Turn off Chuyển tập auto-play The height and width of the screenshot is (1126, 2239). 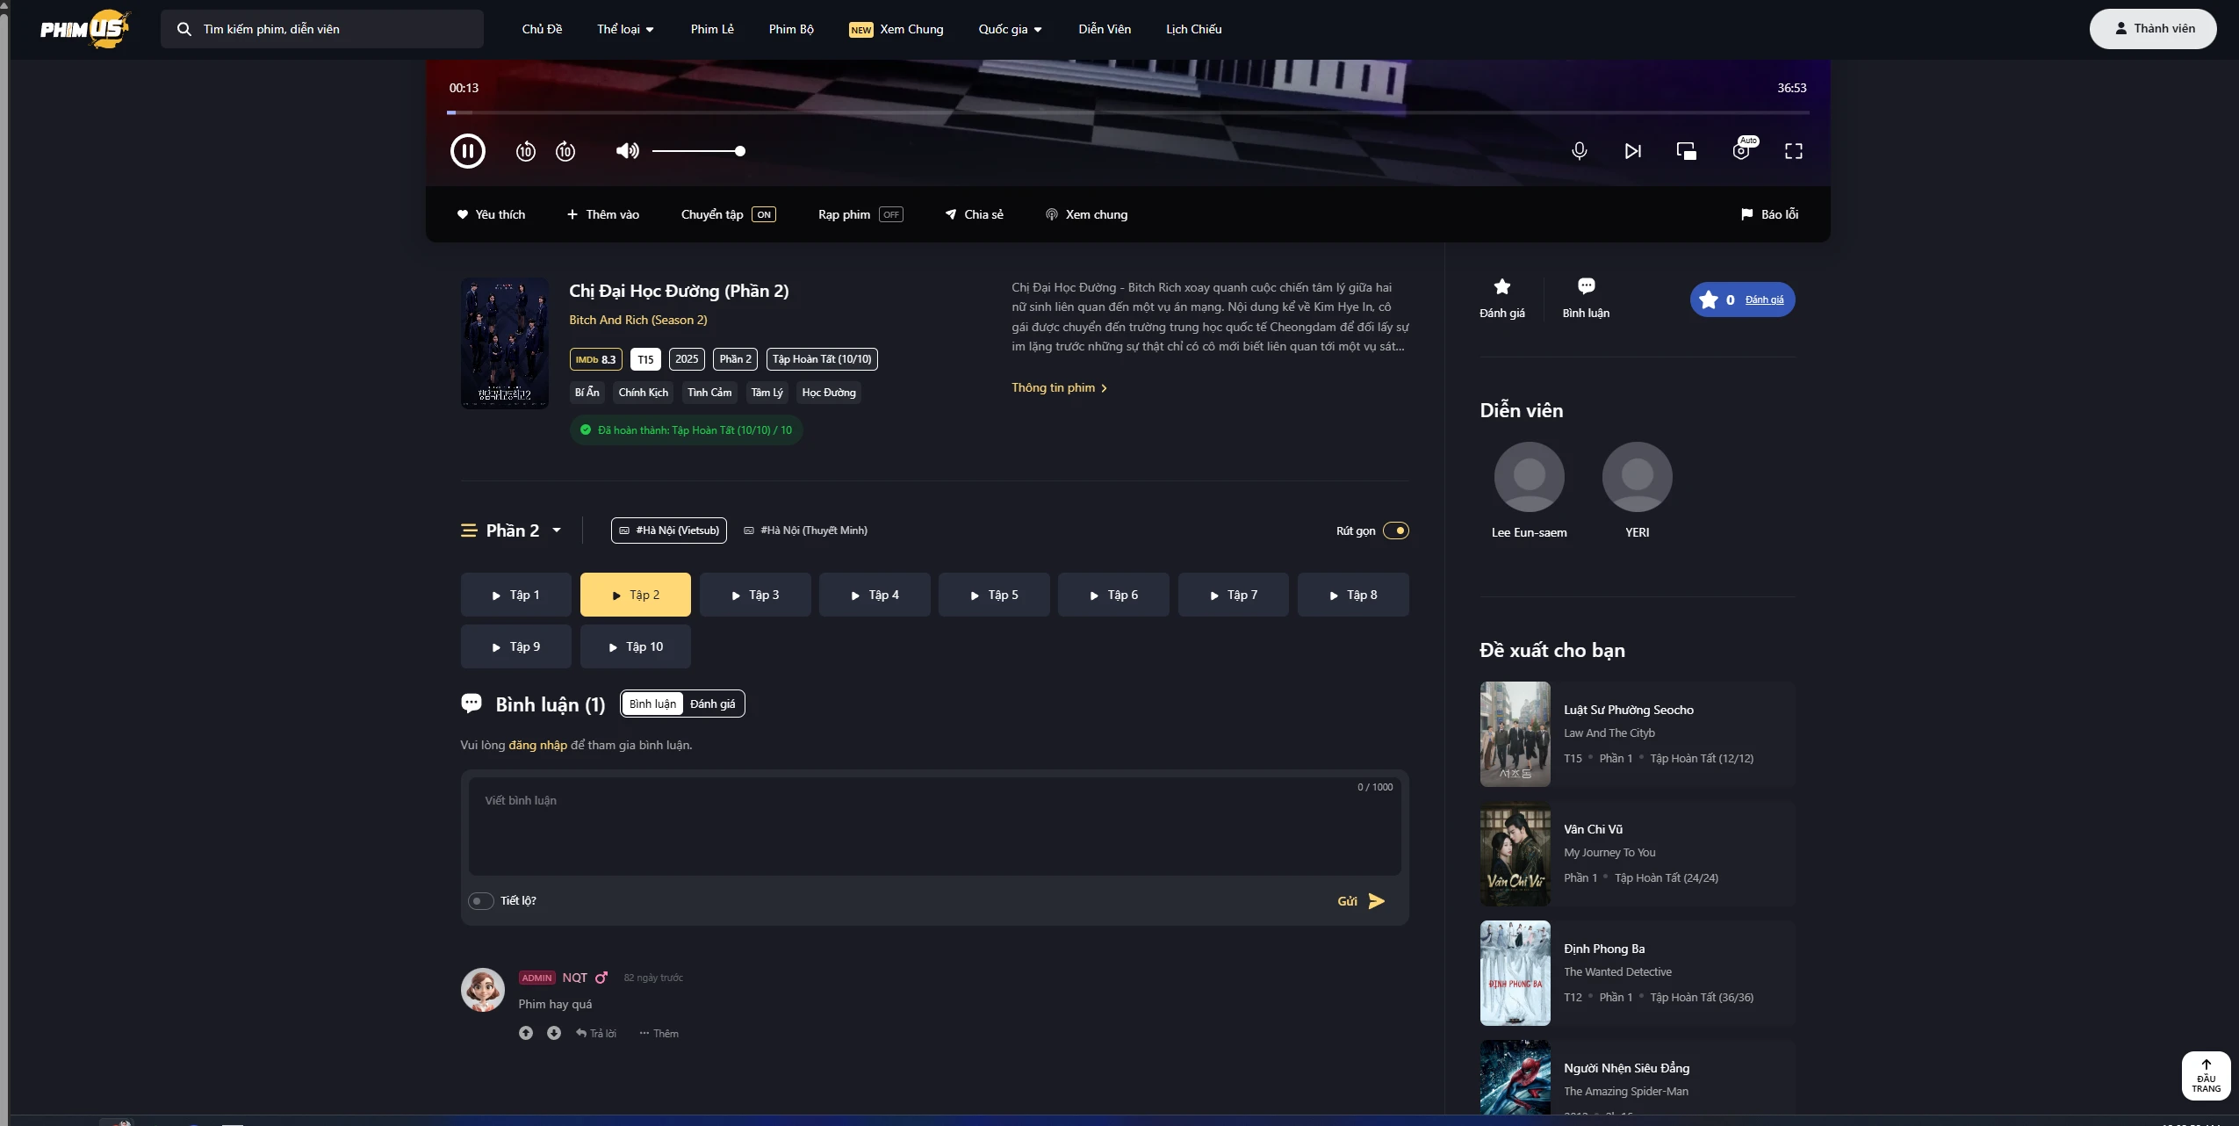763,214
